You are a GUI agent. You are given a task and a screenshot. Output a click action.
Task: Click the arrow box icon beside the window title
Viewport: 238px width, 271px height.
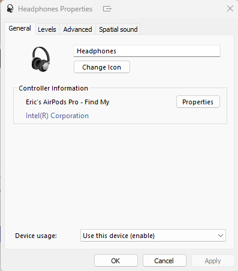[107, 9]
